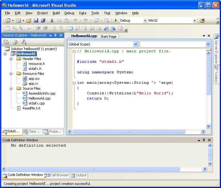Switch to the Call Browser tab
Image resolution: width=221 pixels, height=188 pixels.
[x=57, y=175]
